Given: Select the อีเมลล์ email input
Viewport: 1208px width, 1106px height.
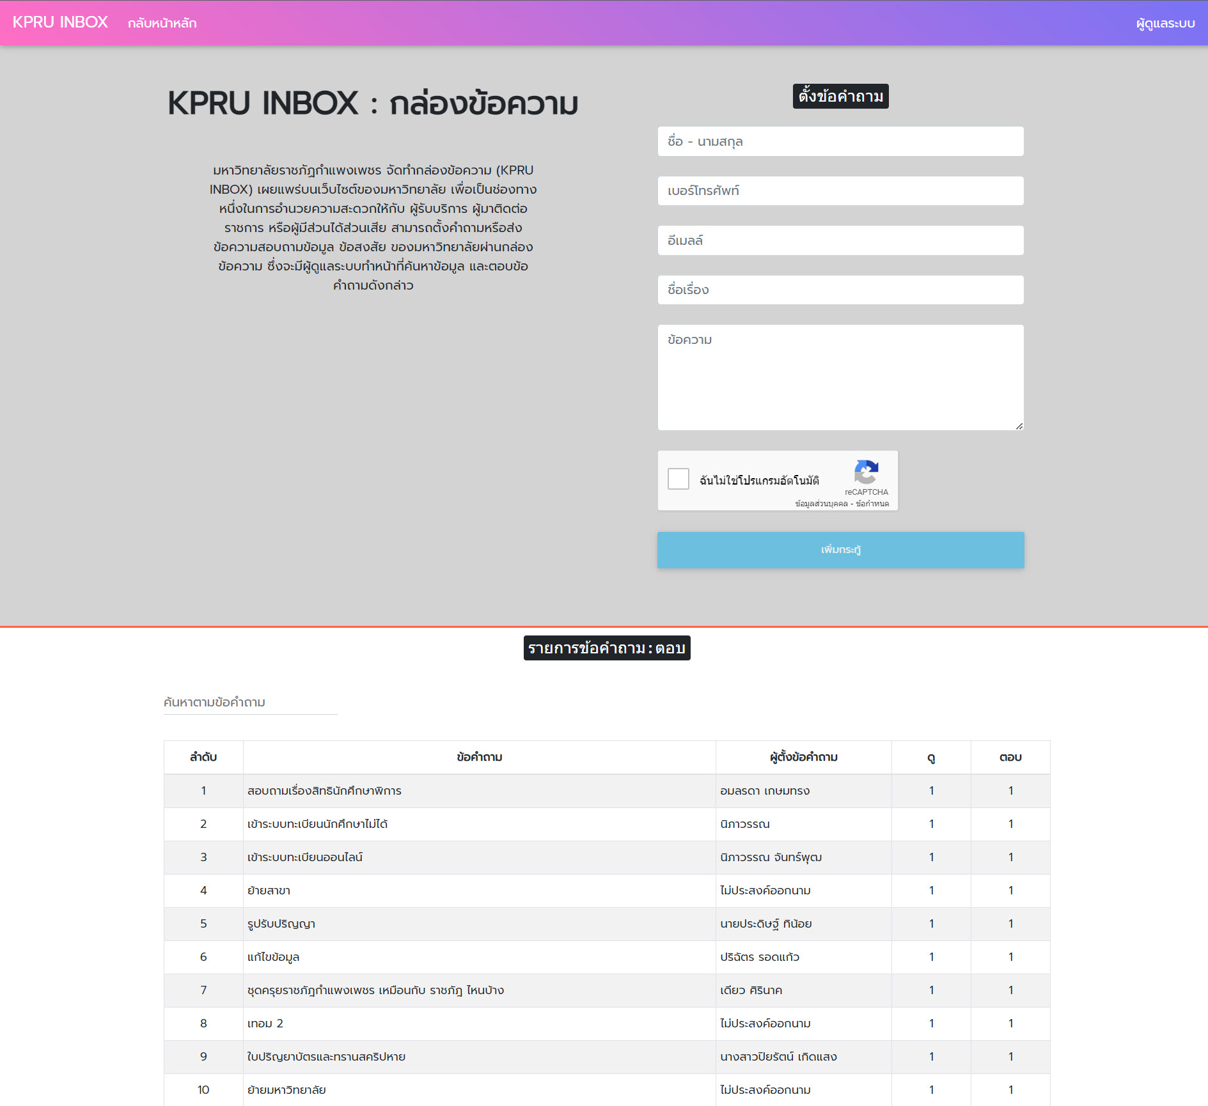Looking at the screenshot, I should 840,240.
